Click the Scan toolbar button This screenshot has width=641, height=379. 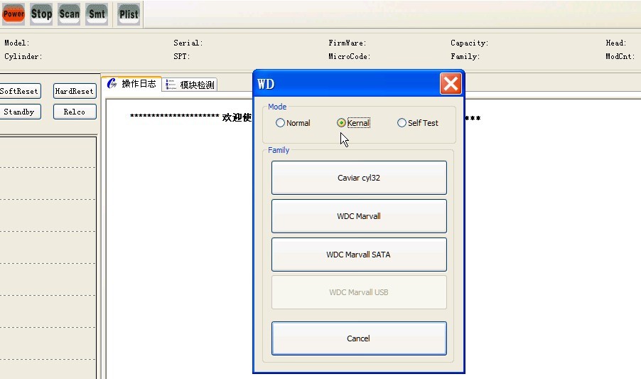click(69, 14)
